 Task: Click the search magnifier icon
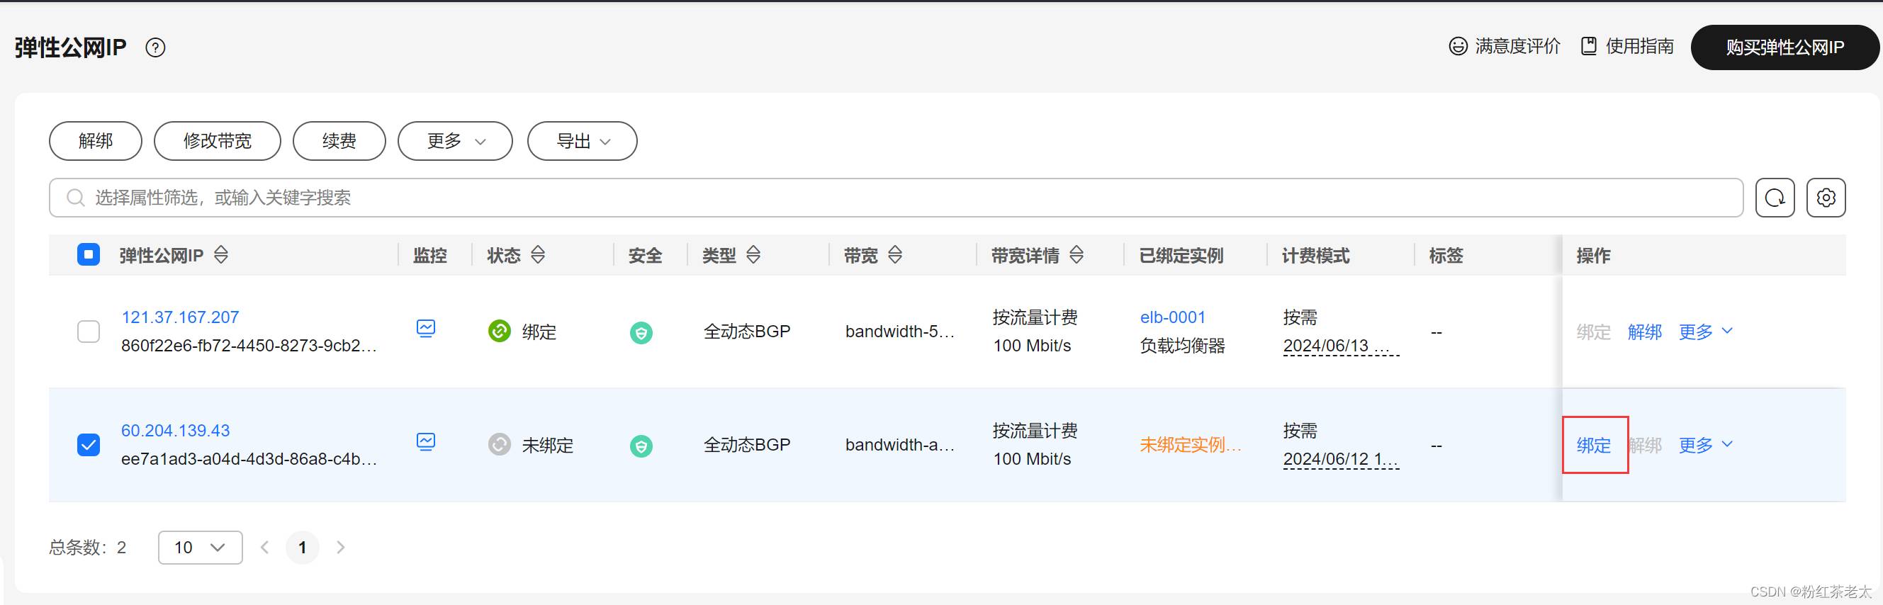point(75,198)
